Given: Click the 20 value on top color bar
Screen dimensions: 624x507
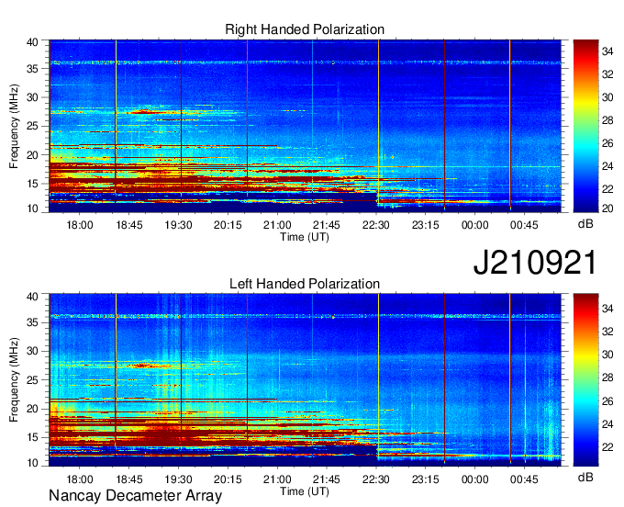Looking at the screenshot, I should point(607,208).
